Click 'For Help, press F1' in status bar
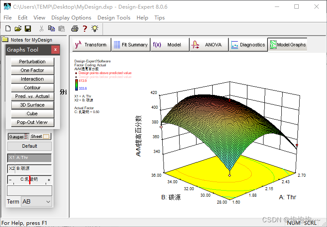Image resolution: width=327 pixels, height=227 pixels. click(x=24, y=223)
